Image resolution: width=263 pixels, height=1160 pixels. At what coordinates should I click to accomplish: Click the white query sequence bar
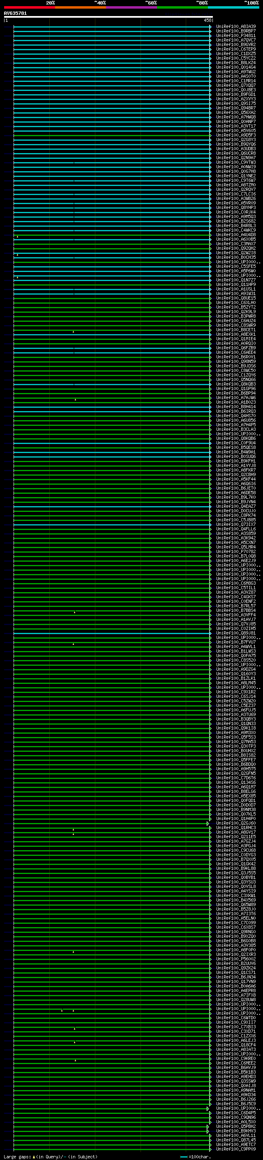[108, 16]
